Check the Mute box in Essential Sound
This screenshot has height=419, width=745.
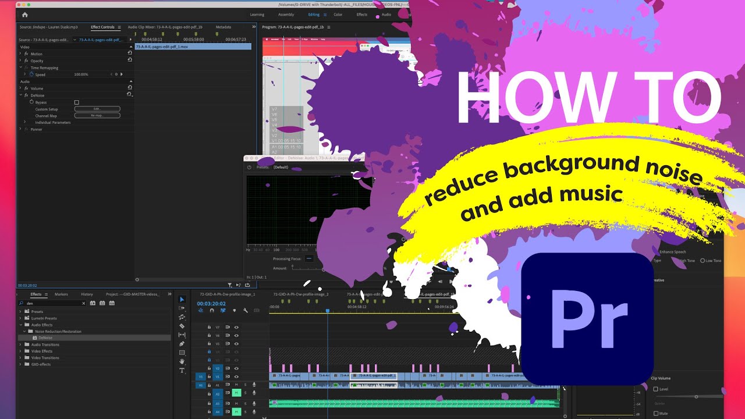tap(656, 413)
